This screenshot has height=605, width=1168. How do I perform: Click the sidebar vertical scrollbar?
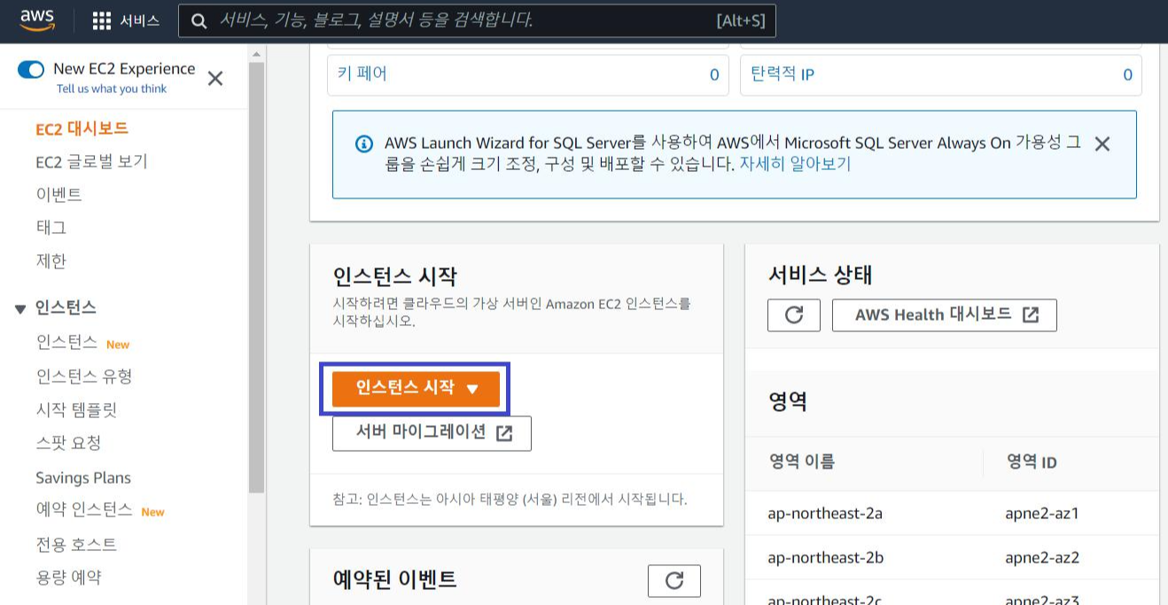257,277
